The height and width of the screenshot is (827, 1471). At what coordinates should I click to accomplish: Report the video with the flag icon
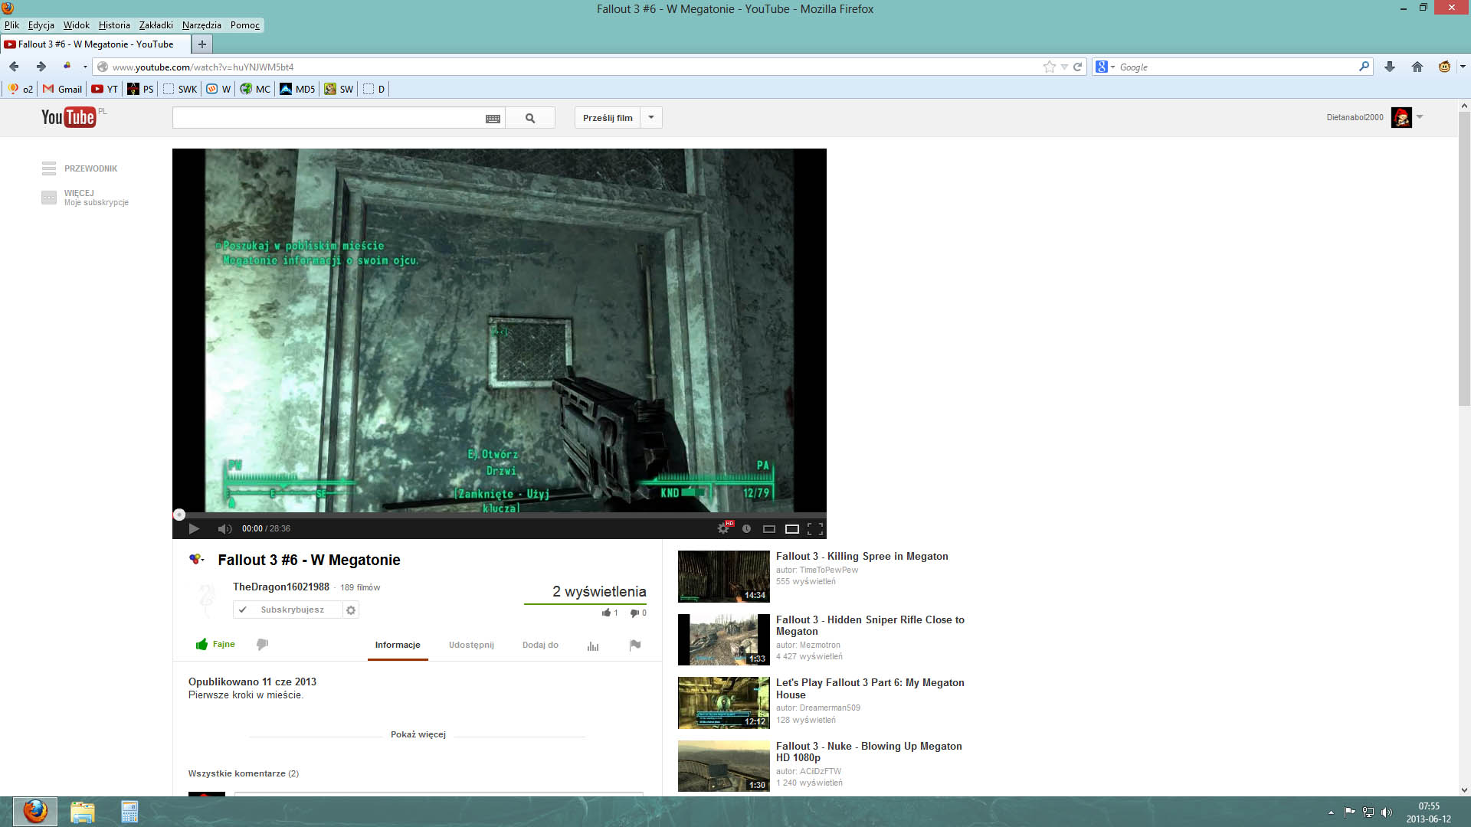pyautogui.click(x=635, y=645)
